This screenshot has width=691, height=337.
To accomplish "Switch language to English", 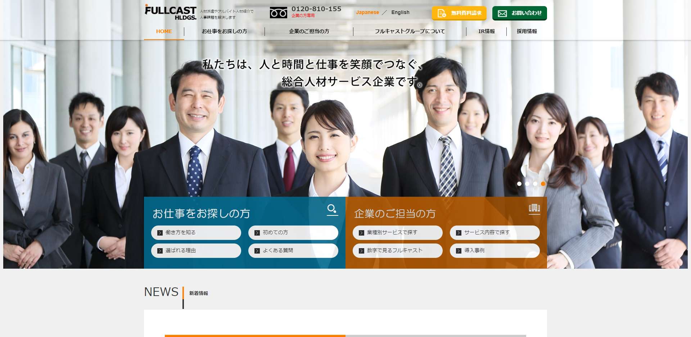I will pos(400,12).
